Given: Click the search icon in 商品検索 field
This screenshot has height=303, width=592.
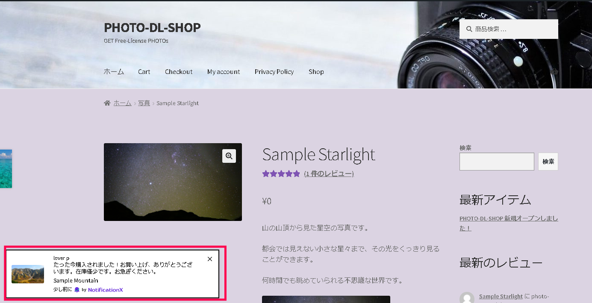Looking at the screenshot, I should point(469,29).
